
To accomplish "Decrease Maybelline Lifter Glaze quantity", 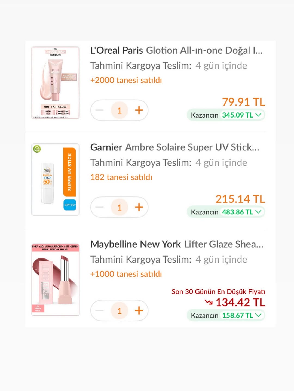I will tap(100, 310).
